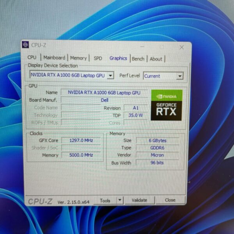This screenshot has width=234, height=234.
Task: Switch to the CPU tab
Action: (x=32, y=57)
